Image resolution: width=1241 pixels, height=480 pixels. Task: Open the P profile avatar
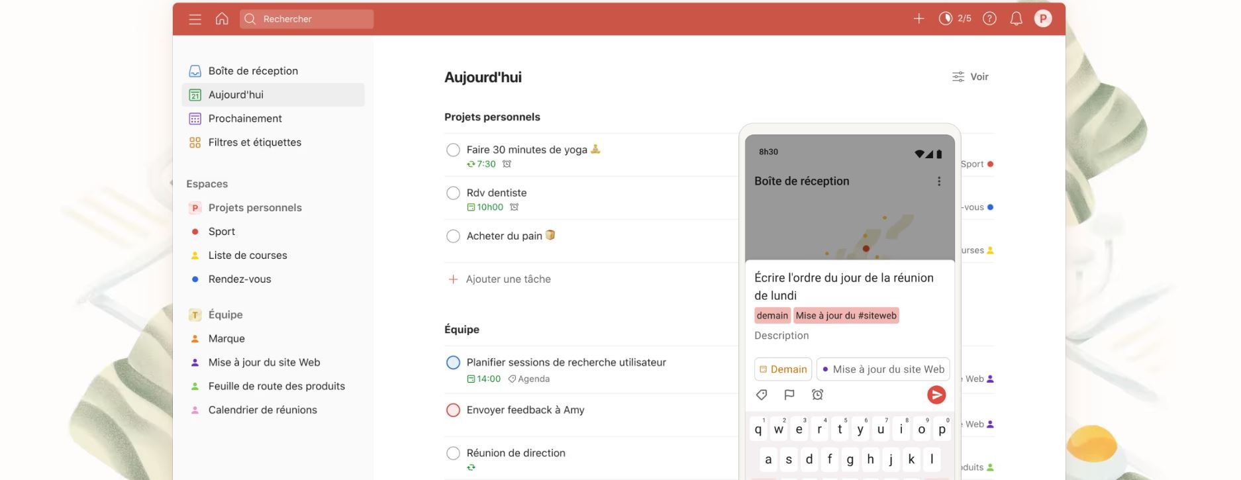pyautogui.click(x=1043, y=19)
